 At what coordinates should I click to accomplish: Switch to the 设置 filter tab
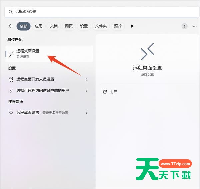click(x=84, y=26)
